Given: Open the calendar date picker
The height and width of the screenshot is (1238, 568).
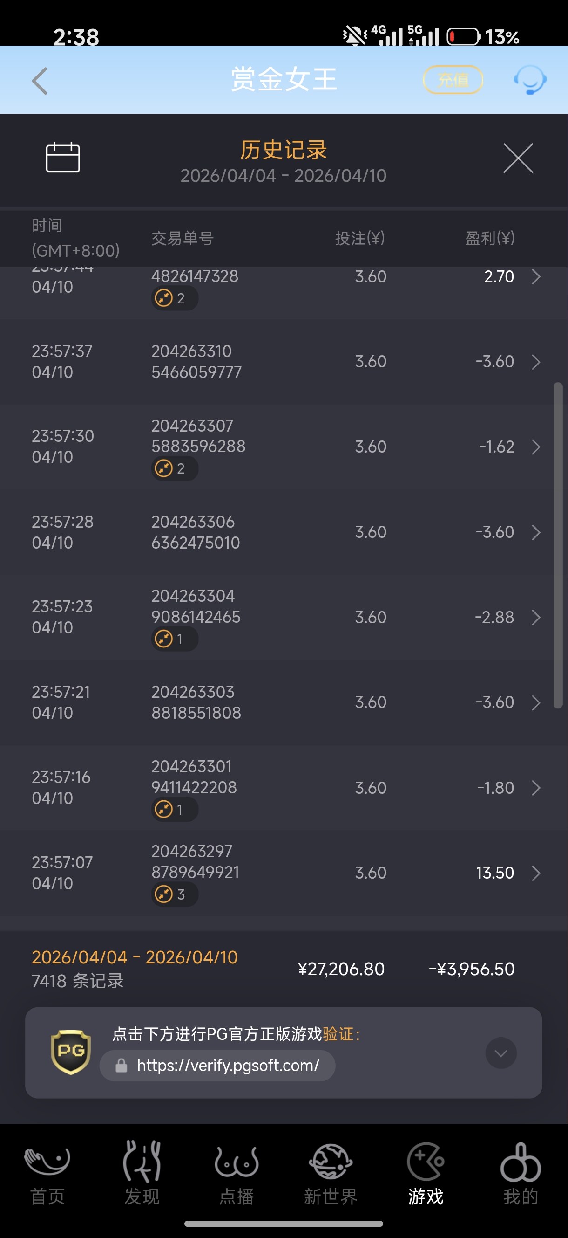Looking at the screenshot, I should tap(62, 157).
